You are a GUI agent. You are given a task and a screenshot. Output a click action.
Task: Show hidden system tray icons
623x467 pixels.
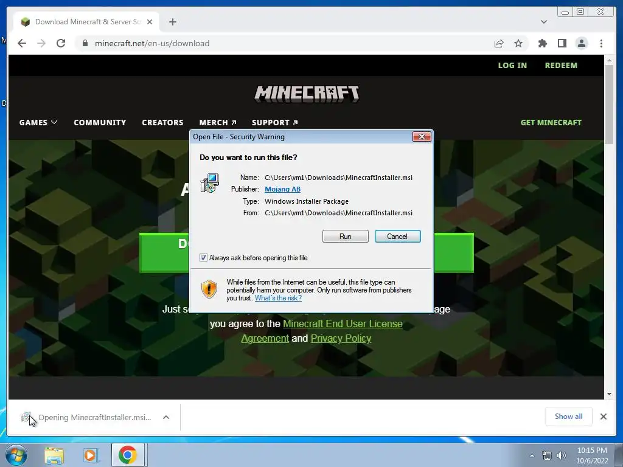coord(532,455)
